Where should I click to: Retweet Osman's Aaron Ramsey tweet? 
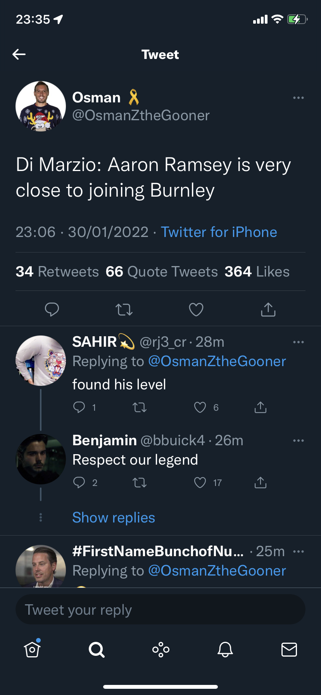click(124, 309)
